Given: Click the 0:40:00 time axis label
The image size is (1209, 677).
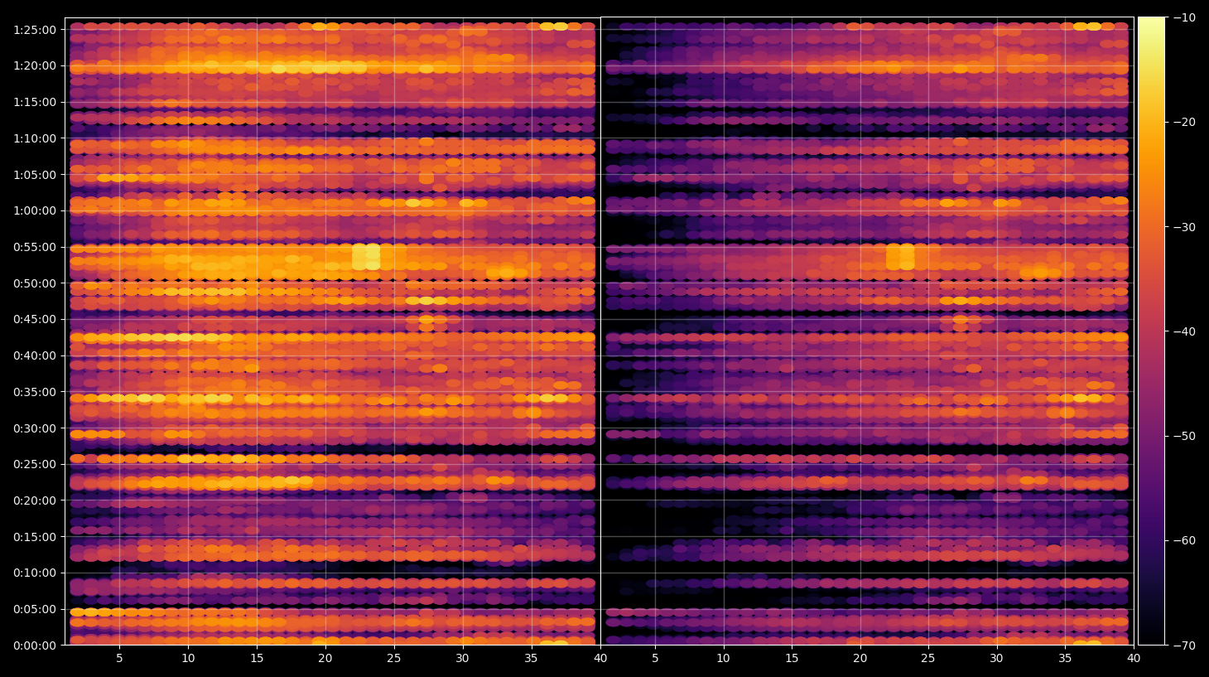Looking at the screenshot, I should tap(35, 355).
